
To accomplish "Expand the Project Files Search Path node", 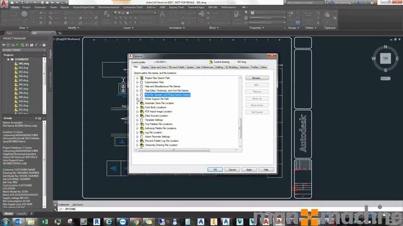I will 137,78.
